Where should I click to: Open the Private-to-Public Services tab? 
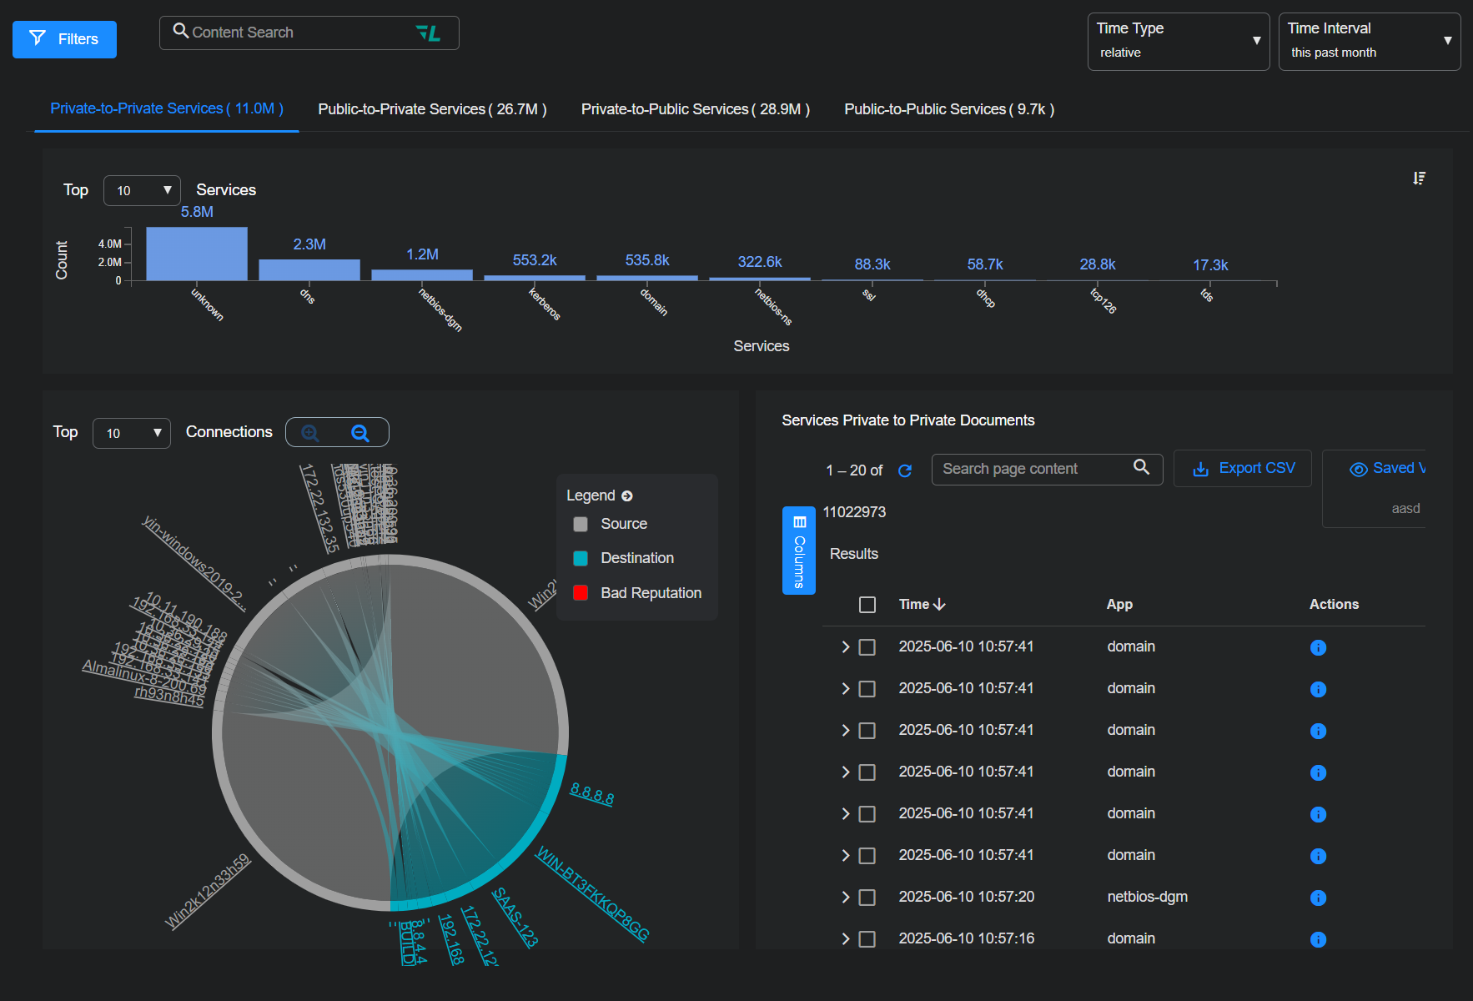click(695, 109)
